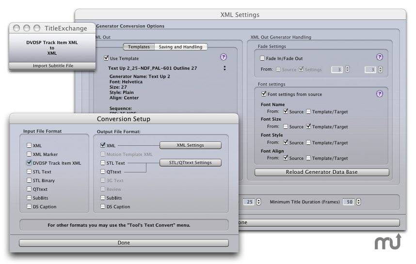
Task: Uncheck DVDSP Track Item XML input
Action: coord(29,162)
